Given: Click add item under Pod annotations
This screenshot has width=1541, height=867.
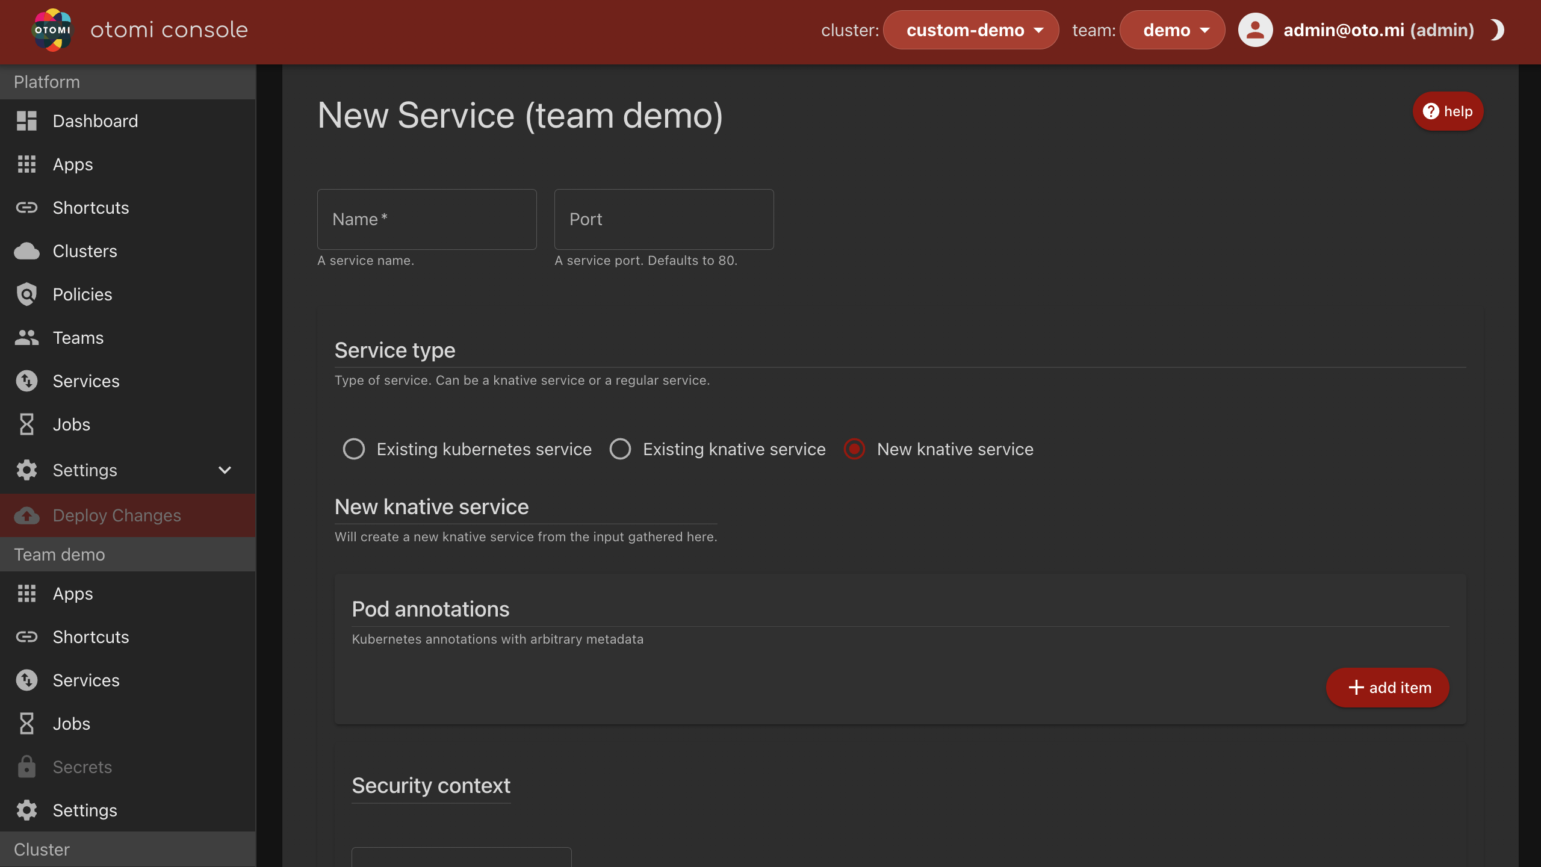Looking at the screenshot, I should pyautogui.click(x=1388, y=688).
